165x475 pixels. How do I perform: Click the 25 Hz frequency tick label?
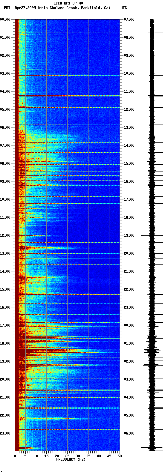(x=67, y=456)
